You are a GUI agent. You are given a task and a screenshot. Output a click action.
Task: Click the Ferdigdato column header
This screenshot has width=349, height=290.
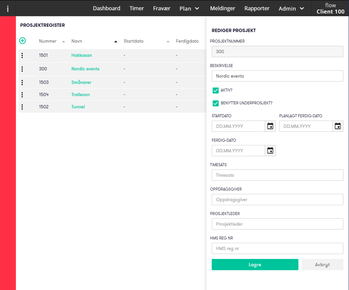(x=187, y=41)
